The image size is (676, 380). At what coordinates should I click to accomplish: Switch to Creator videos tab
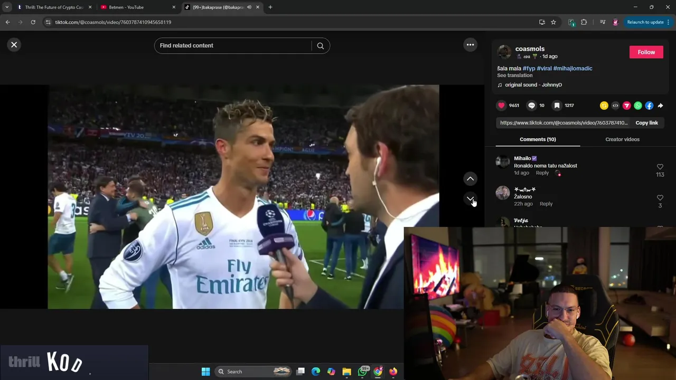point(622,139)
